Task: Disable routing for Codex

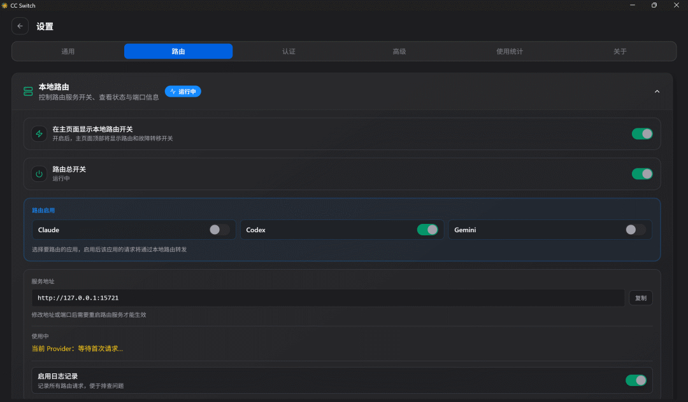Action: pyautogui.click(x=427, y=230)
